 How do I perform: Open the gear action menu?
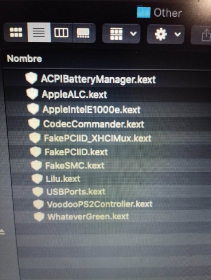point(165,34)
